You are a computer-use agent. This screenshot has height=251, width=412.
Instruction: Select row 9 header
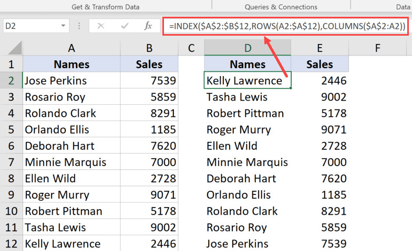tap(12, 195)
